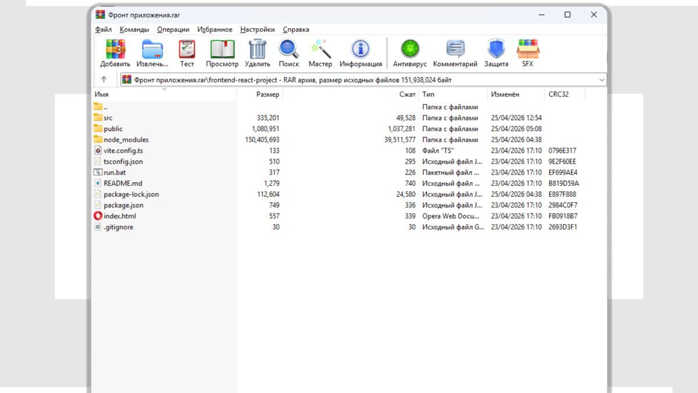Open the Избранное menu
This screenshot has width=698, height=393.
(215, 30)
